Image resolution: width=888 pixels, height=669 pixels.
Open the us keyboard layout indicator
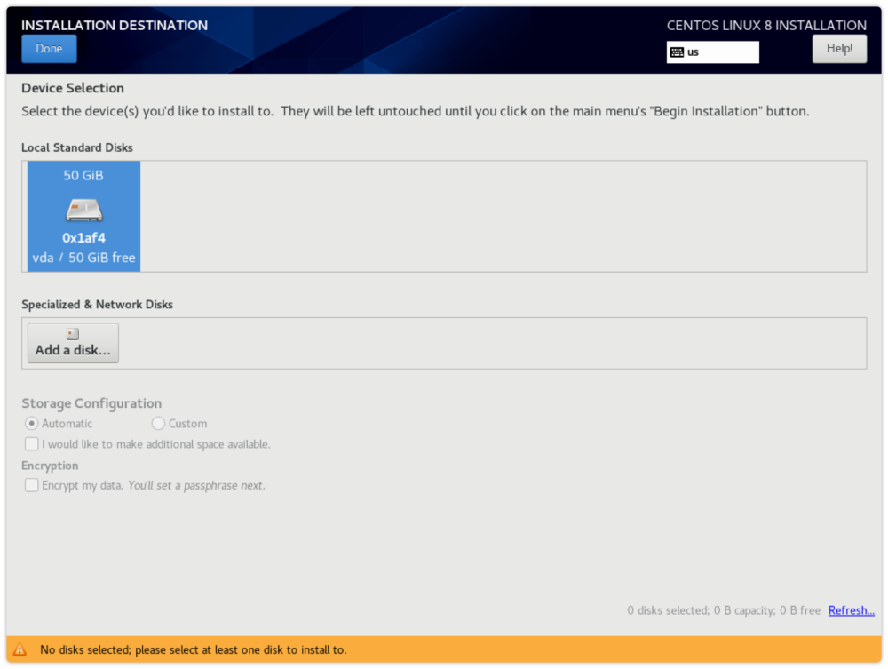coord(712,52)
